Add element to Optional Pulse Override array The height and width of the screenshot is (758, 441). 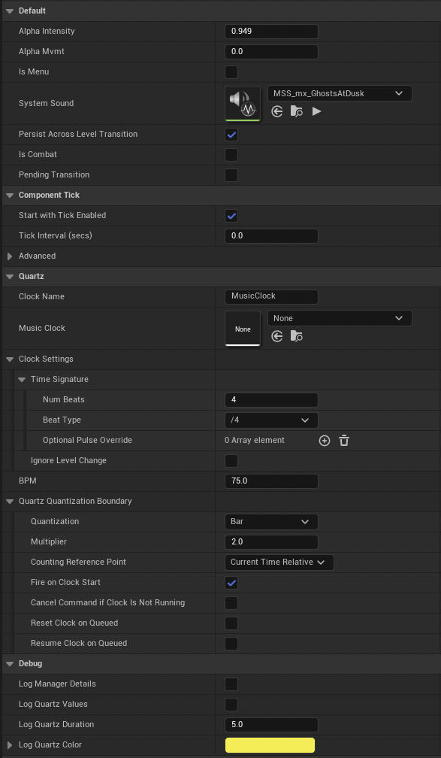pyautogui.click(x=325, y=441)
